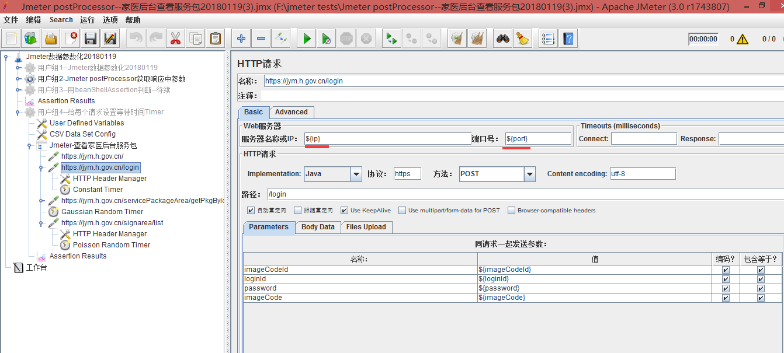The height and width of the screenshot is (353, 784).
Task: Click the Toggle enable/disable toolbar icon
Action: [x=280, y=39]
